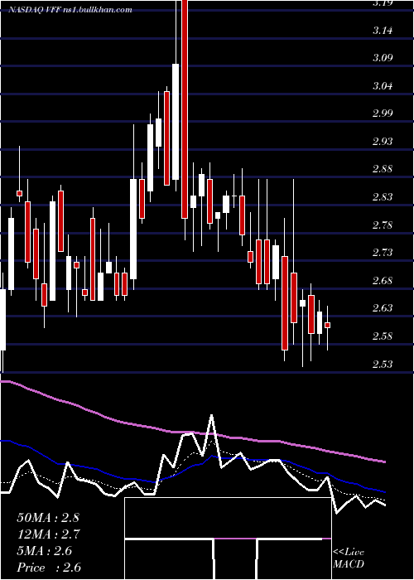Select the 3.09 price axis label

coord(383,58)
